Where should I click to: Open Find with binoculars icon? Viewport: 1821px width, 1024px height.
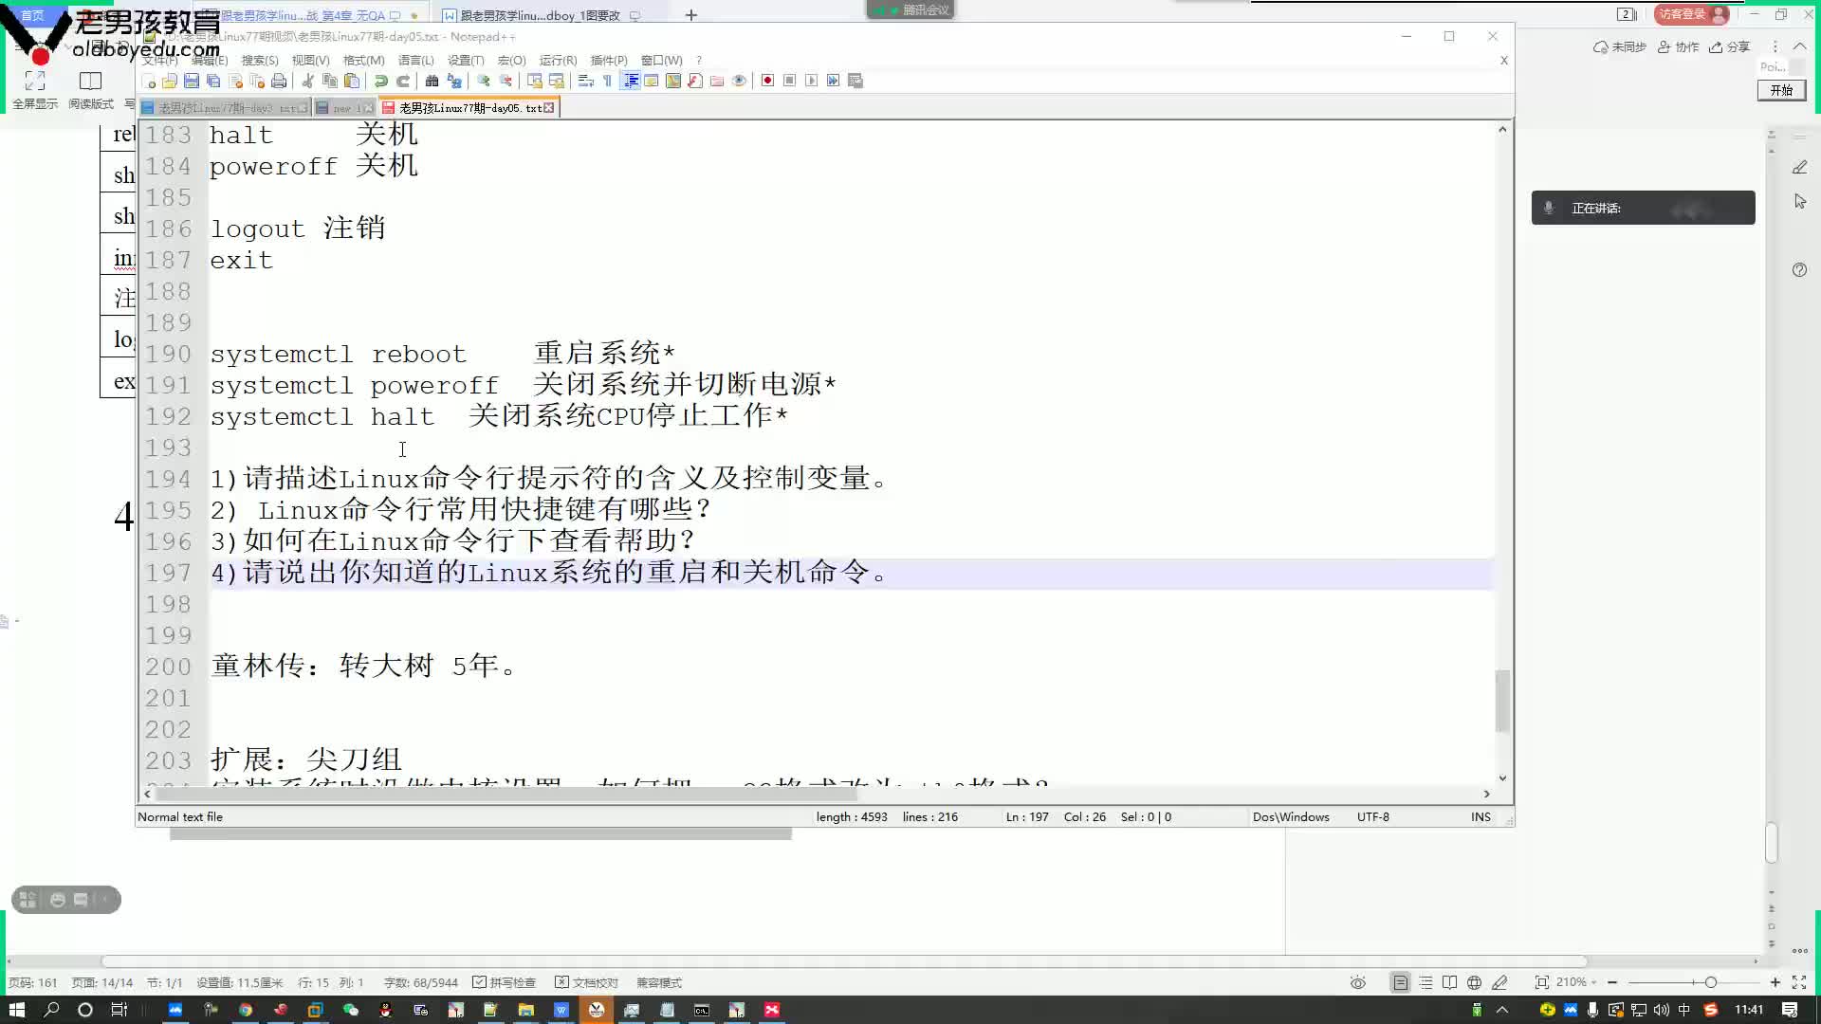pos(432,81)
